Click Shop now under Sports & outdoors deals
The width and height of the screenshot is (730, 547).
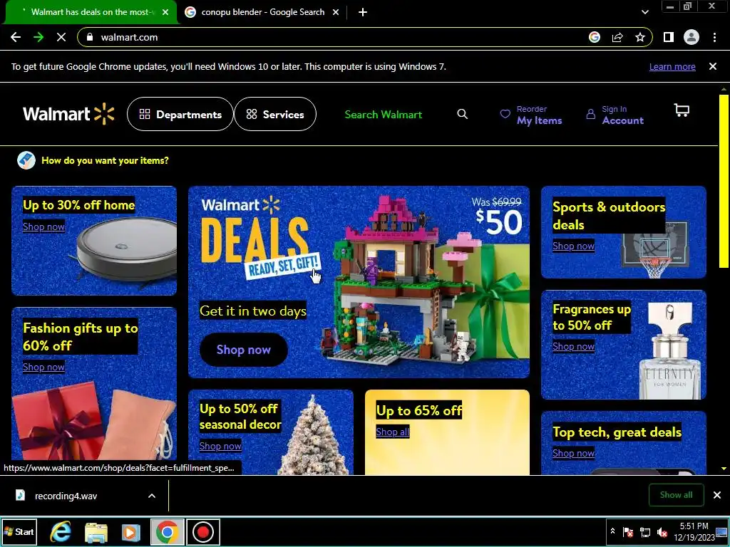(574, 246)
